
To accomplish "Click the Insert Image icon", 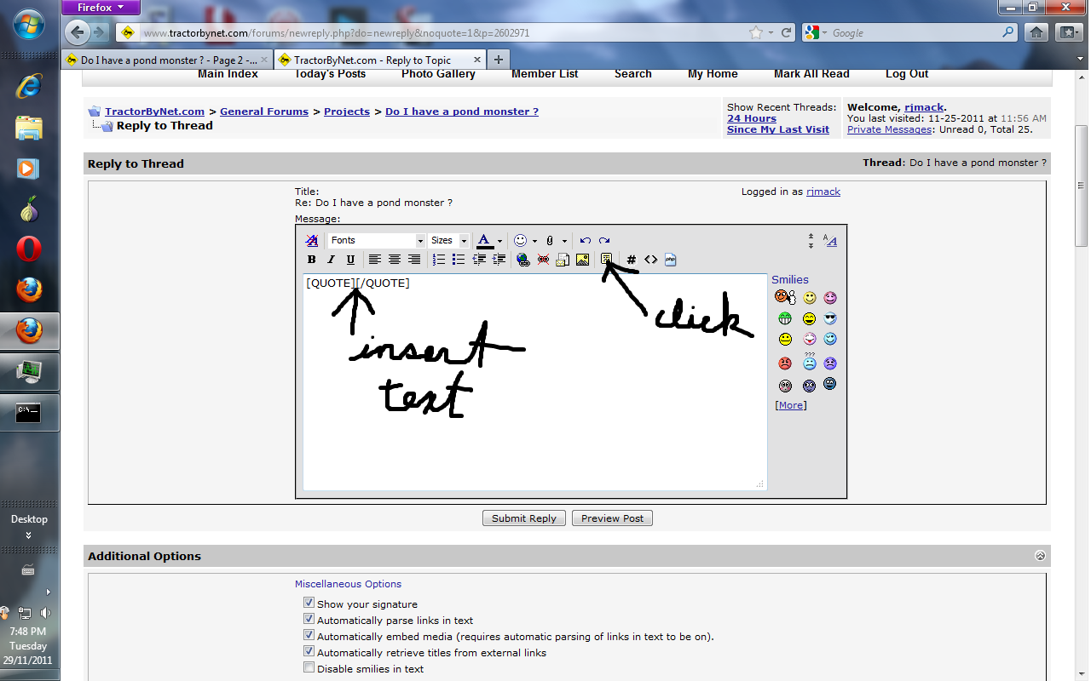I will point(583,260).
